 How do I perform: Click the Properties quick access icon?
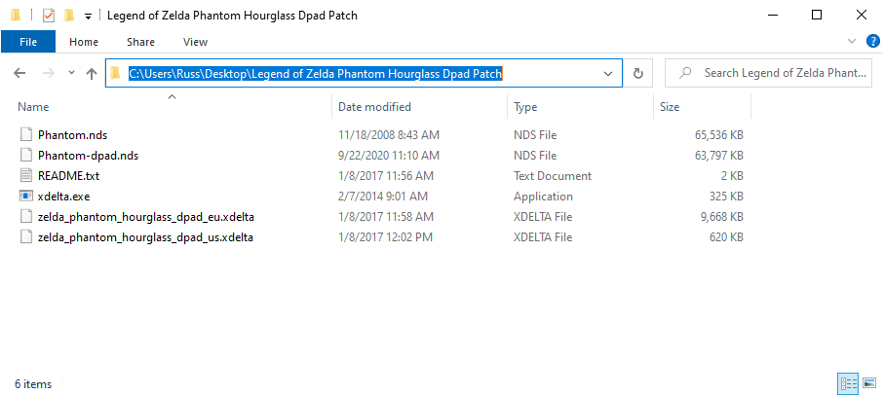[x=48, y=16]
